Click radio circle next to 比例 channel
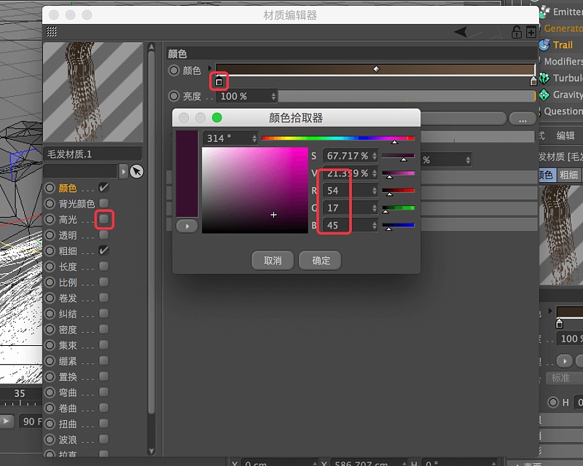 [50, 283]
